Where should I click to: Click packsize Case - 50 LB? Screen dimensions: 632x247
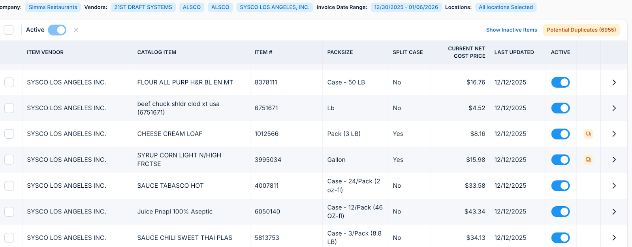[346, 83]
